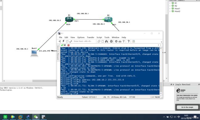
Task: Select Host2 in the Topology Summary list
Action: coord(177,11)
